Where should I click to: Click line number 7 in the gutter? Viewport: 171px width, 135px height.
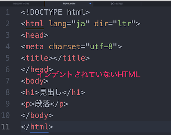(8, 81)
